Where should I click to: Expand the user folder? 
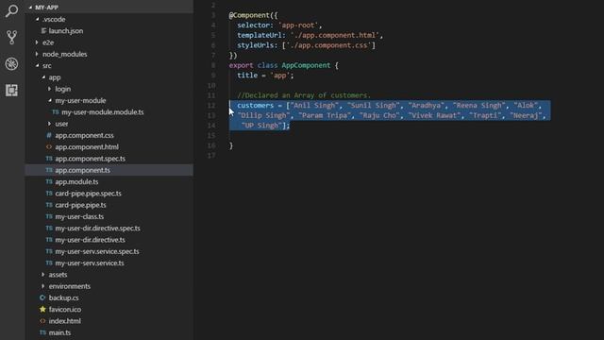click(x=49, y=124)
